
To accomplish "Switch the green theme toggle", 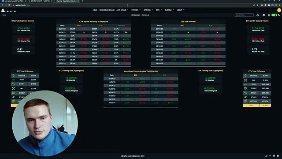I will [274, 15].
